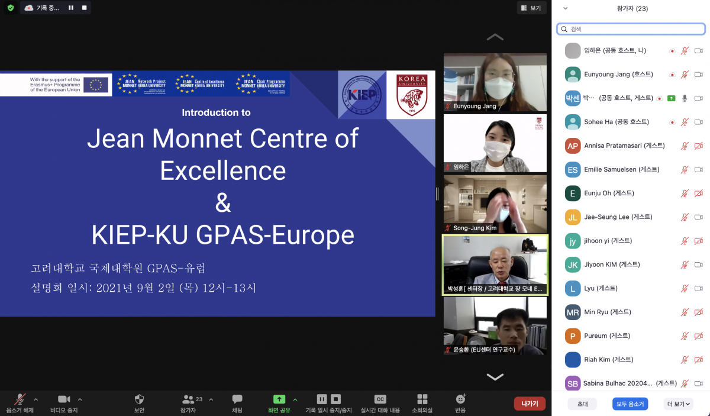
Task: Select Song-Jung Kim video thumbnail
Action: pyautogui.click(x=495, y=204)
